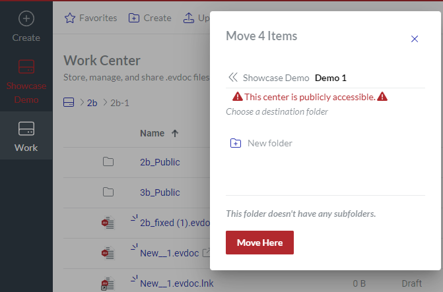Click the New folder label

click(270, 143)
